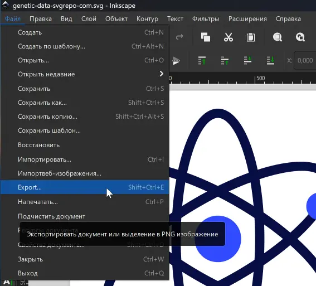Click the raise one step icon
Screen dimensions: 316x286
pyautogui.click(x=225, y=60)
